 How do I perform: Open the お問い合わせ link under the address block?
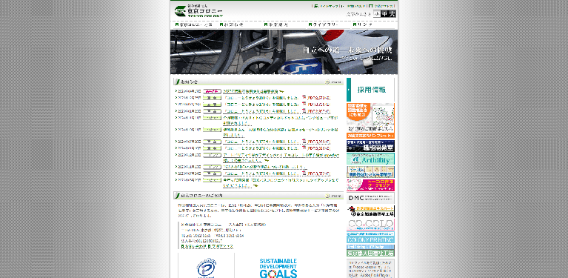[194, 246]
